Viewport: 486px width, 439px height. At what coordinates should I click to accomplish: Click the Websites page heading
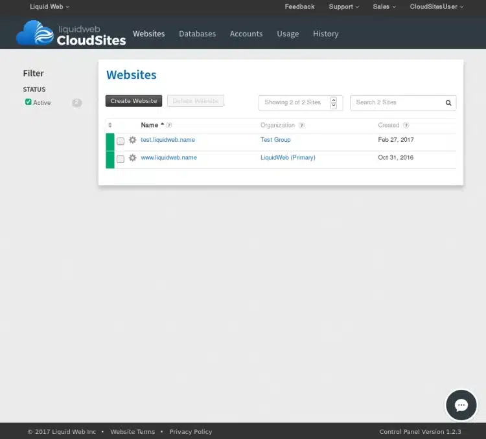[132, 75]
